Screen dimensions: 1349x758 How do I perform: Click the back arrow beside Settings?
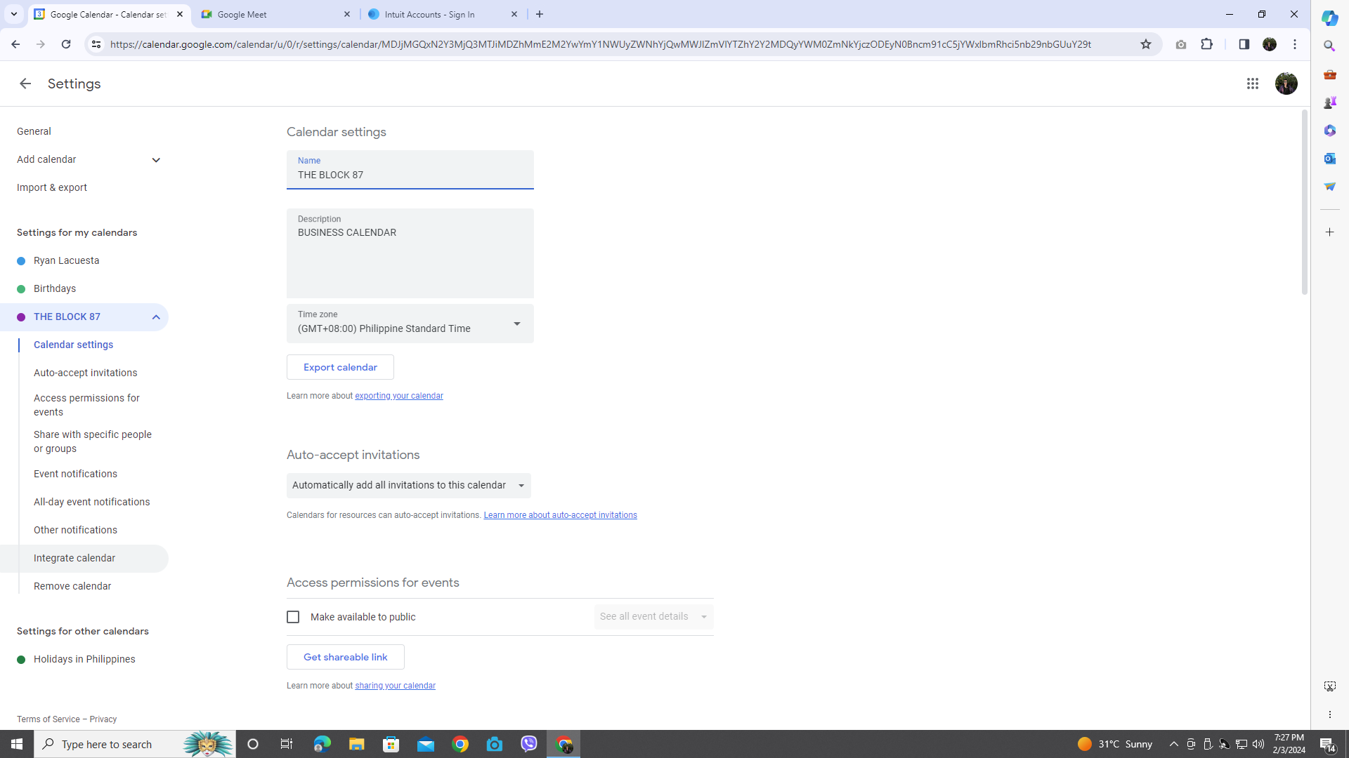(x=25, y=84)
